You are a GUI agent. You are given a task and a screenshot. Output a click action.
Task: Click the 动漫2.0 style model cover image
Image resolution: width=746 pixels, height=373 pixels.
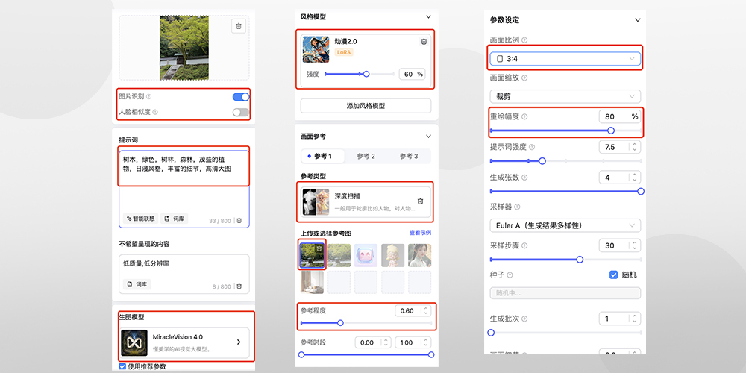(x=316, y=49)
